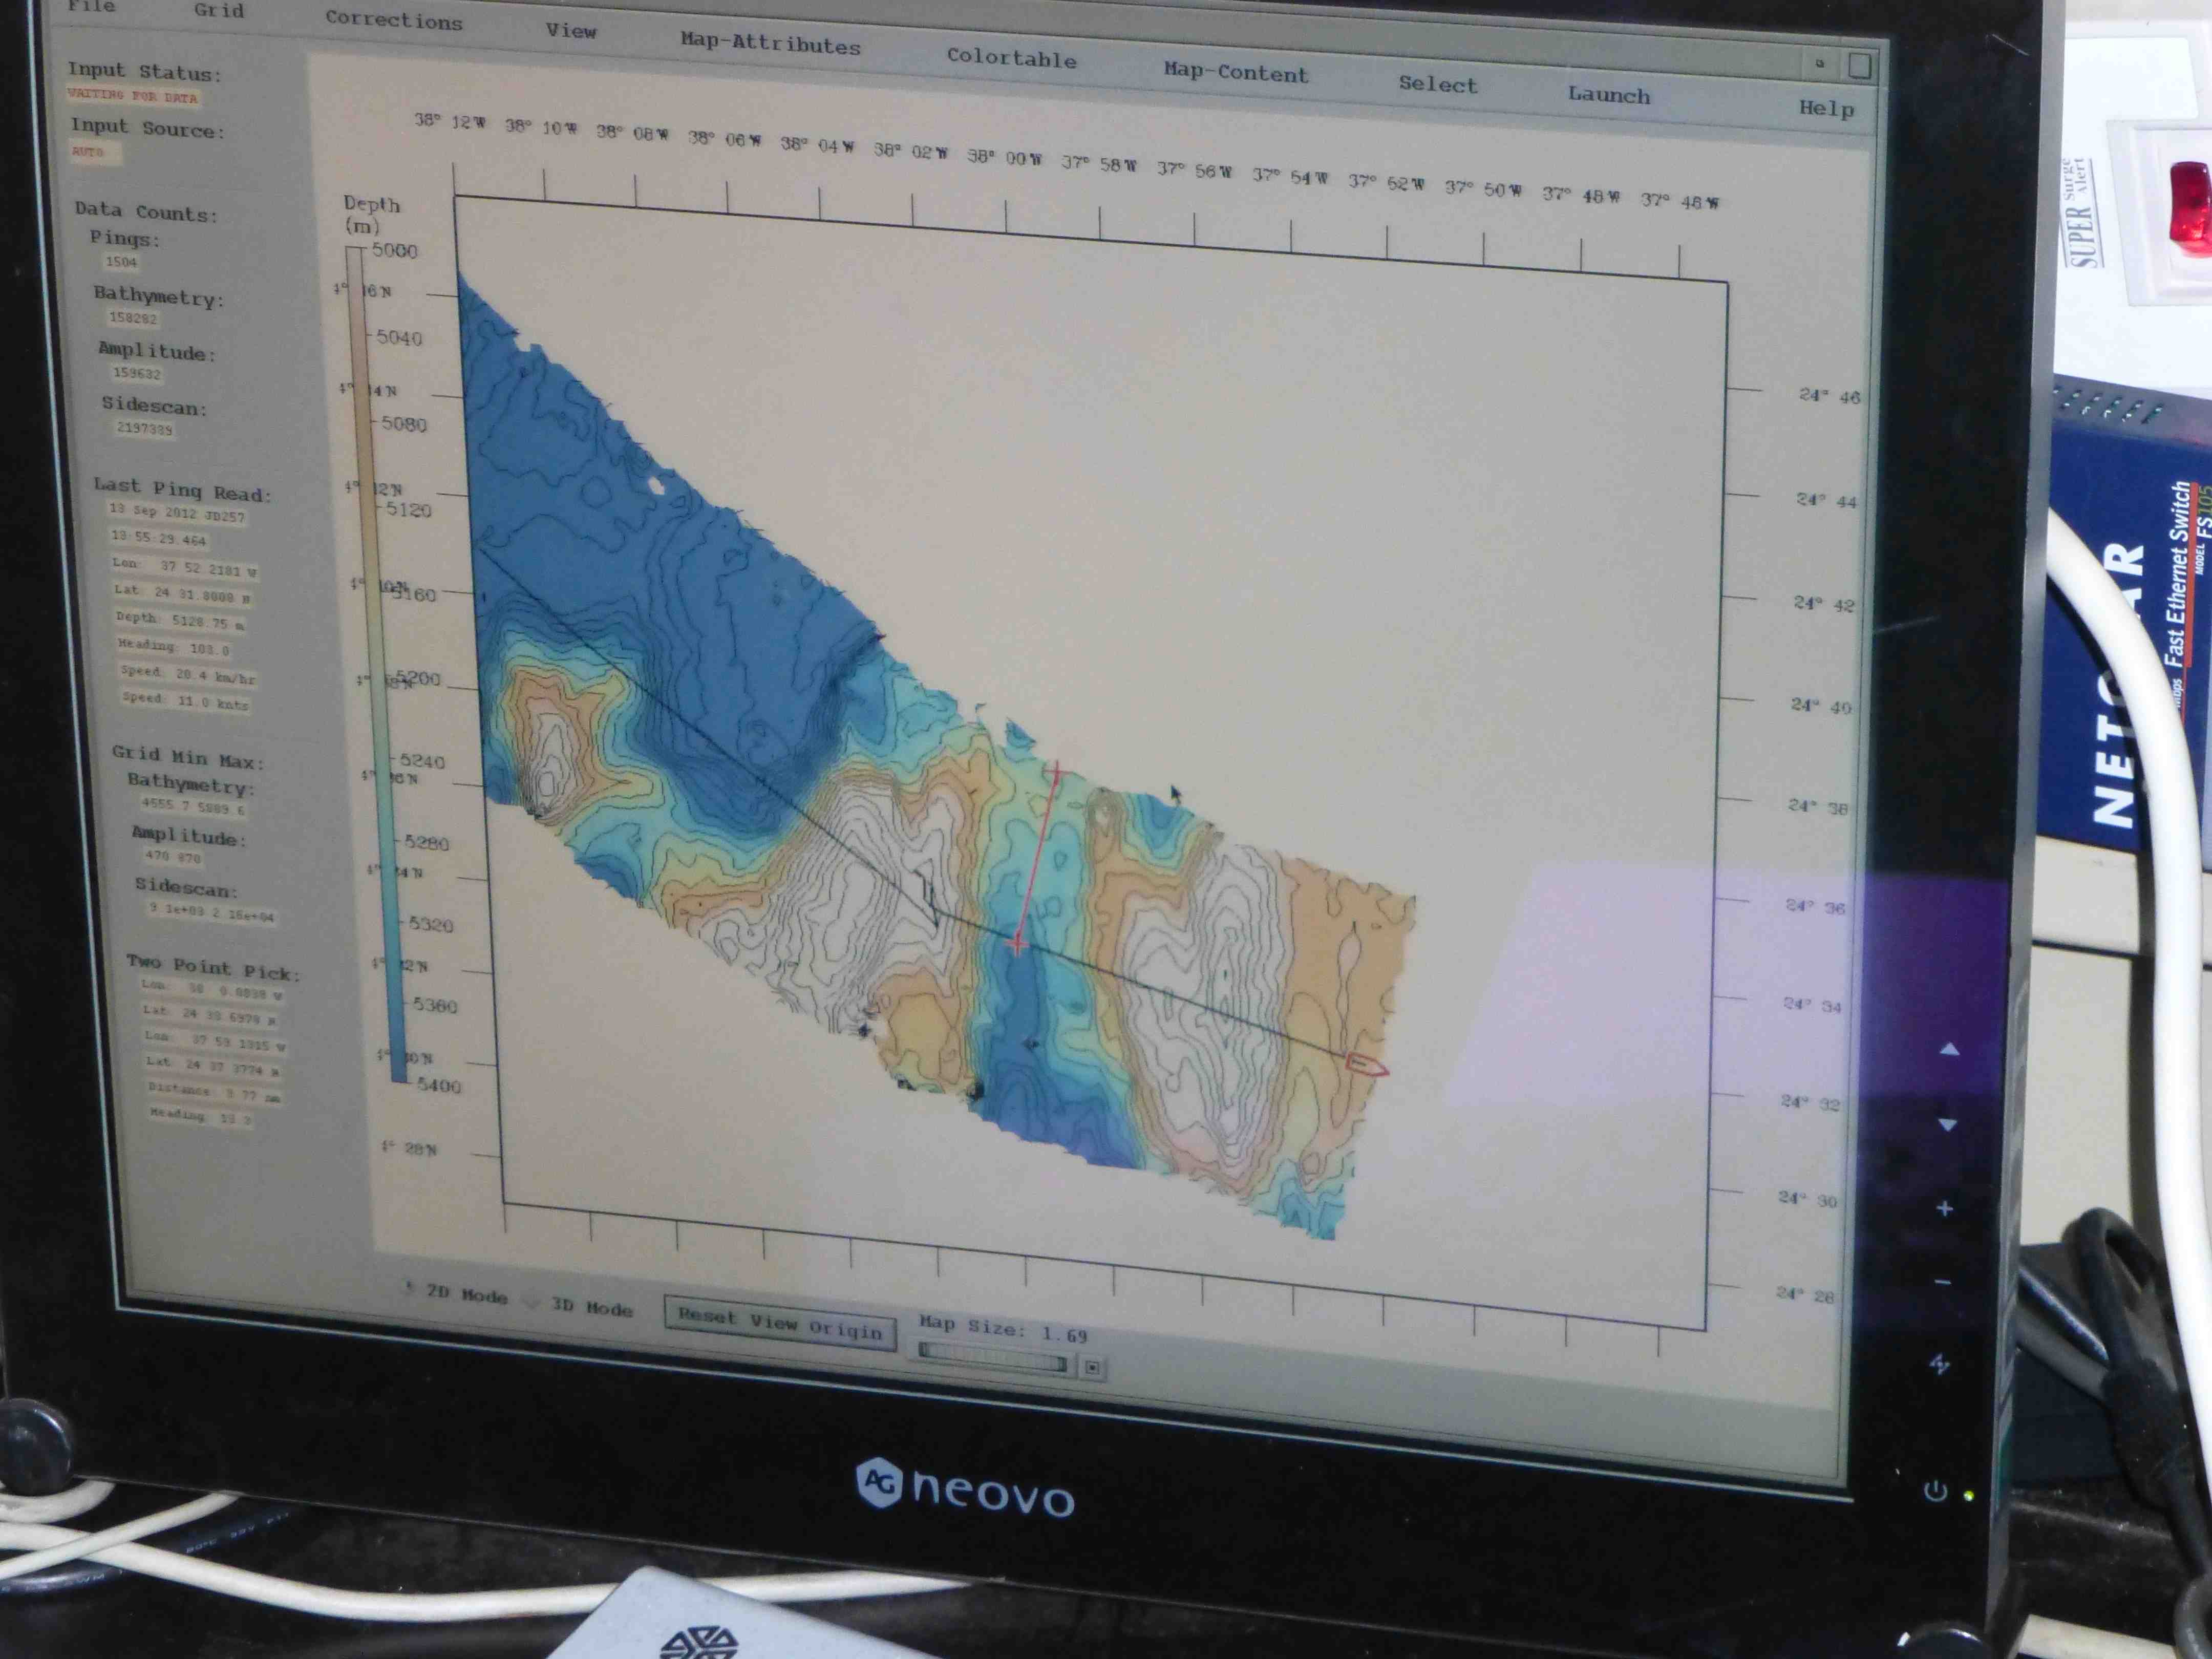Open the Help menu
The image size is (2212, 1659).
[x=1826, y=108]
